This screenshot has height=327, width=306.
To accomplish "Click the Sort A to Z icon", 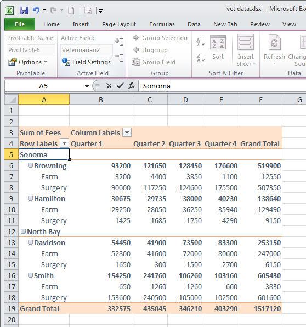I will click(x=201, y=42).
